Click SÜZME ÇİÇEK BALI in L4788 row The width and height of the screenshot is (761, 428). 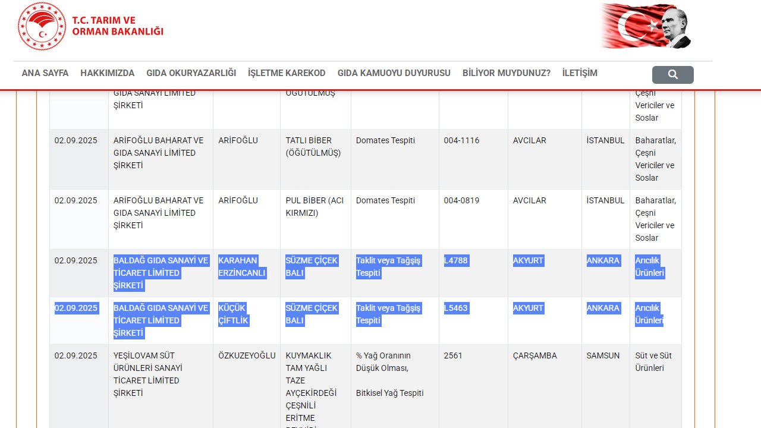tap(312, 267)
